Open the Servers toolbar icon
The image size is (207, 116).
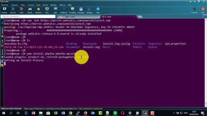(13, 10)
